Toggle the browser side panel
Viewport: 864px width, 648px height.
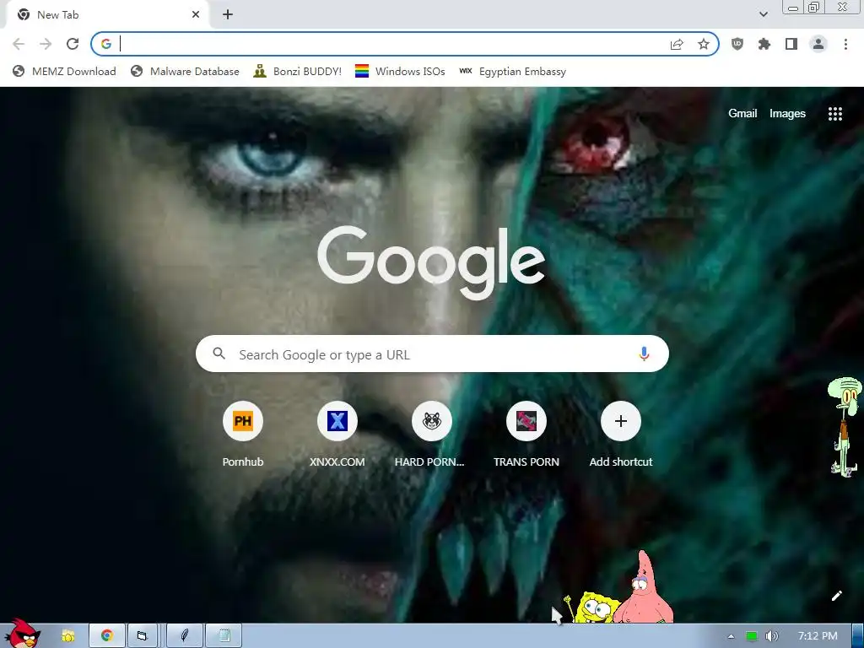point(791,44)
